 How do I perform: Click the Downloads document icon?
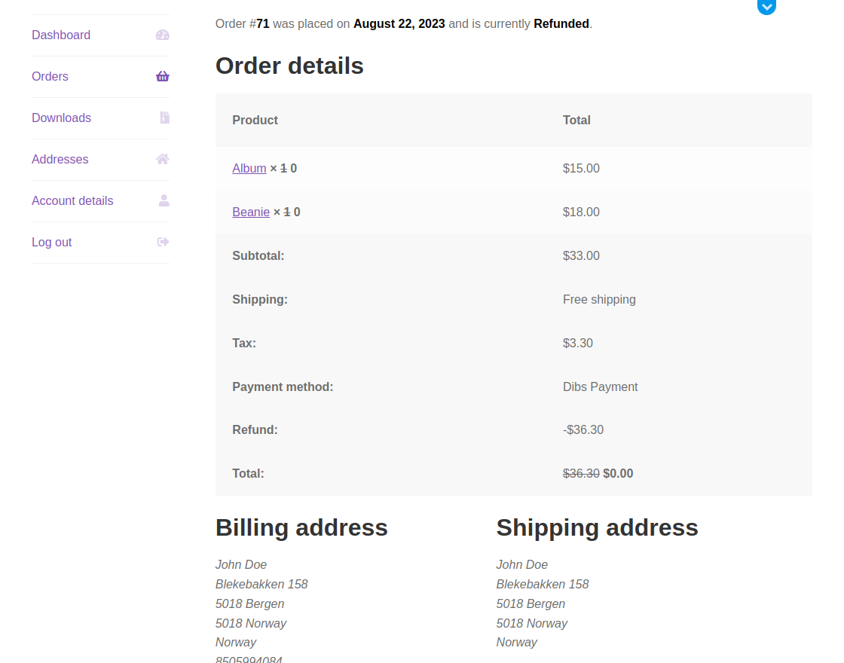click(x=163, y=118)
